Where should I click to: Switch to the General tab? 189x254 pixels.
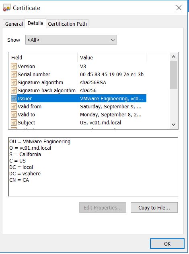pyautogui.click(x=14, y=24)
